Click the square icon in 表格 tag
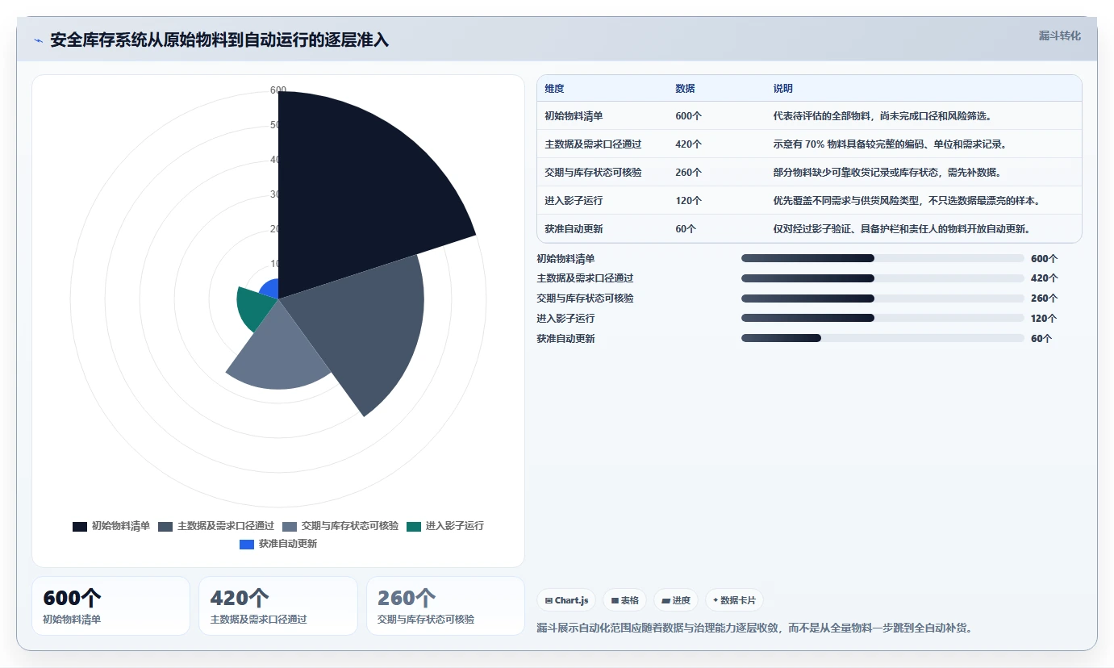 pyautogui.click(x=615, y=600)
